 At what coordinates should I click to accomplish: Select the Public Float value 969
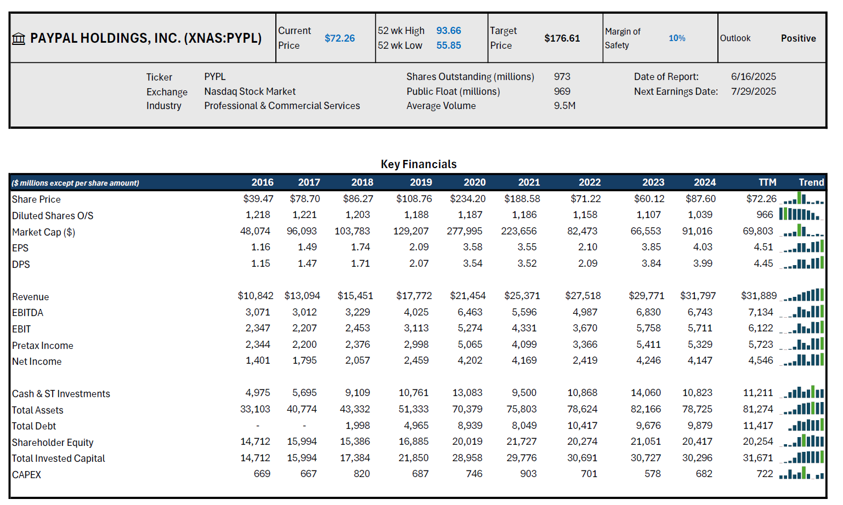[x=562, y=91]
